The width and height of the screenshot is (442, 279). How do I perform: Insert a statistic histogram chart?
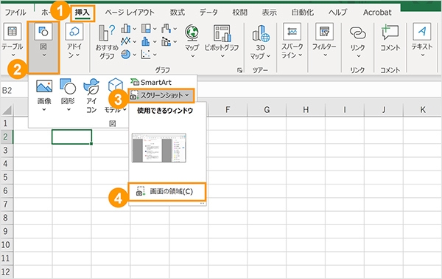[x=146, y=41]
